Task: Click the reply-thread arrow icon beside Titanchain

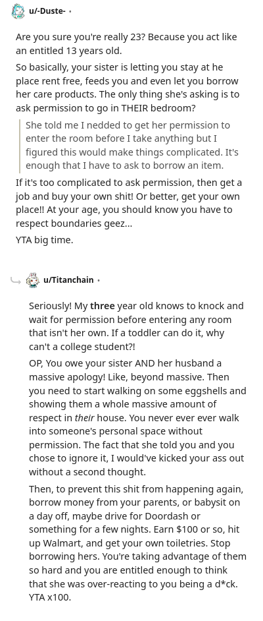Action: point(15,280)
